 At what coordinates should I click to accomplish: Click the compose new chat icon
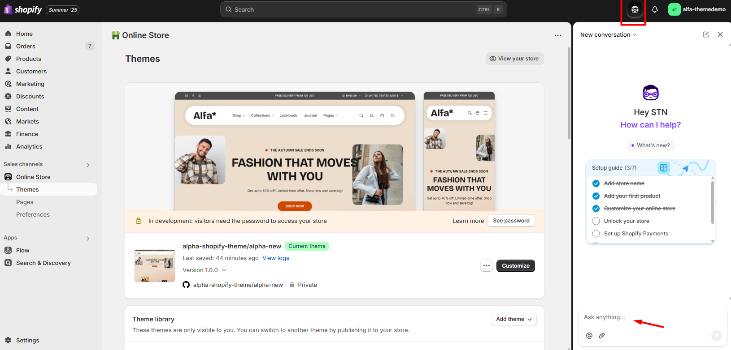coord(706,34)
